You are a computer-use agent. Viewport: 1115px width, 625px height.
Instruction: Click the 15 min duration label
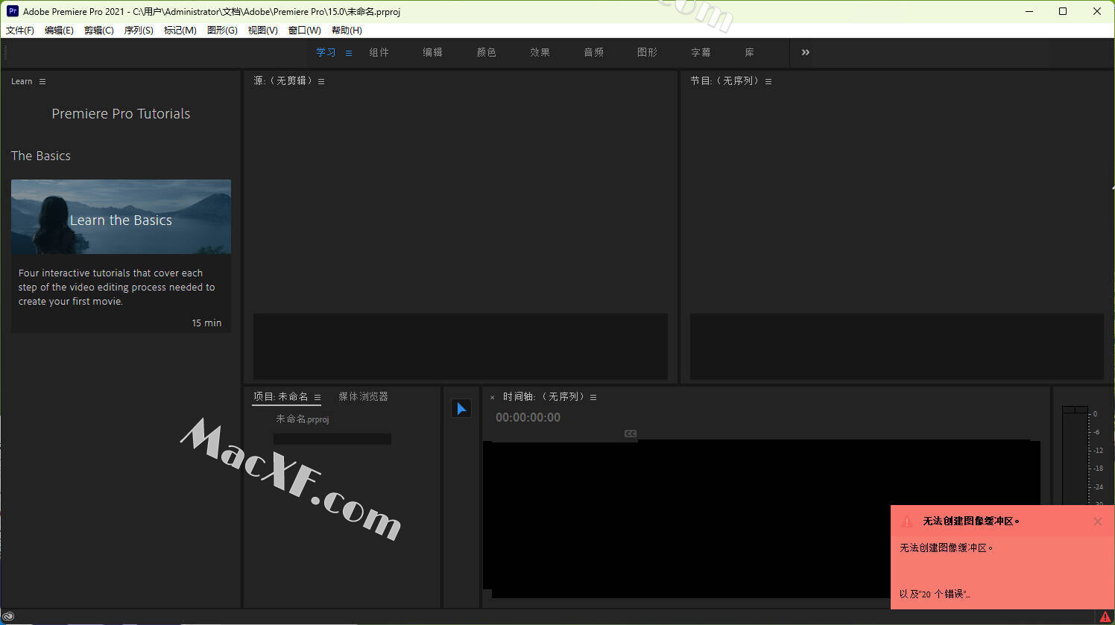coord(206,323)
